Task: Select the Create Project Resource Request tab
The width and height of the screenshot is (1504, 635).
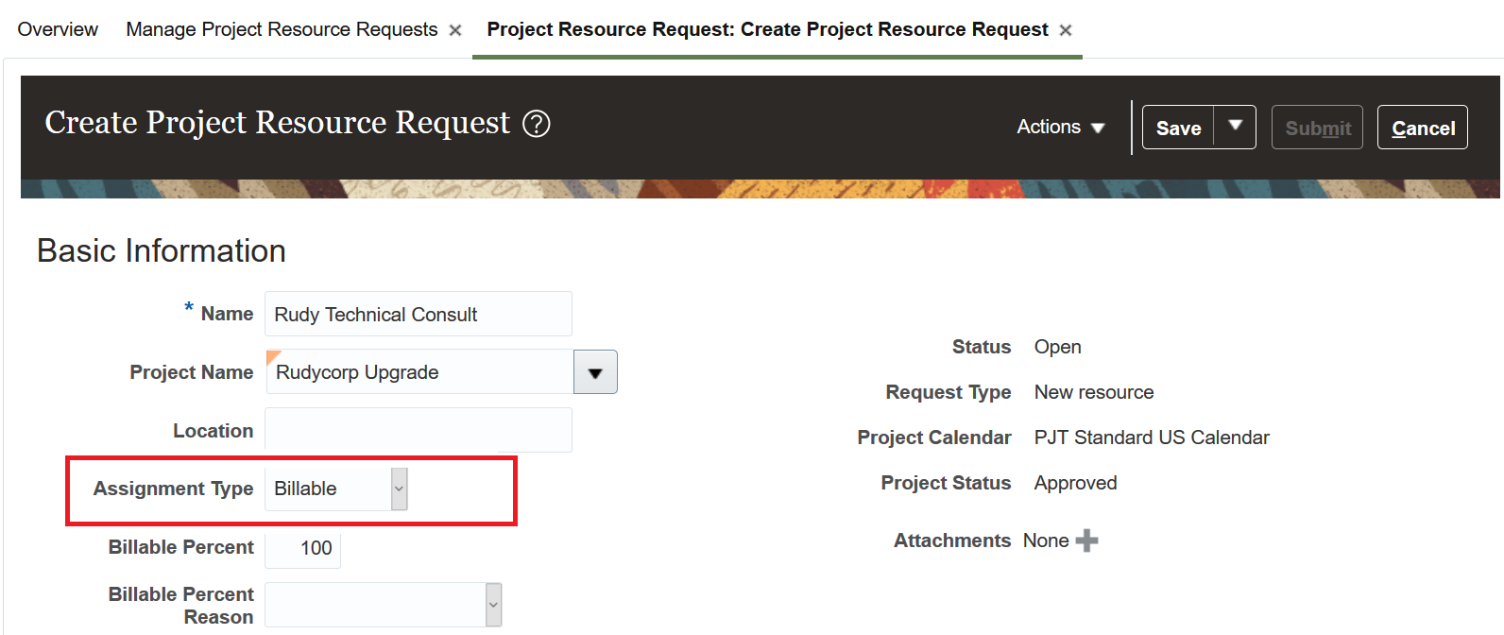Action: point(767,29)
